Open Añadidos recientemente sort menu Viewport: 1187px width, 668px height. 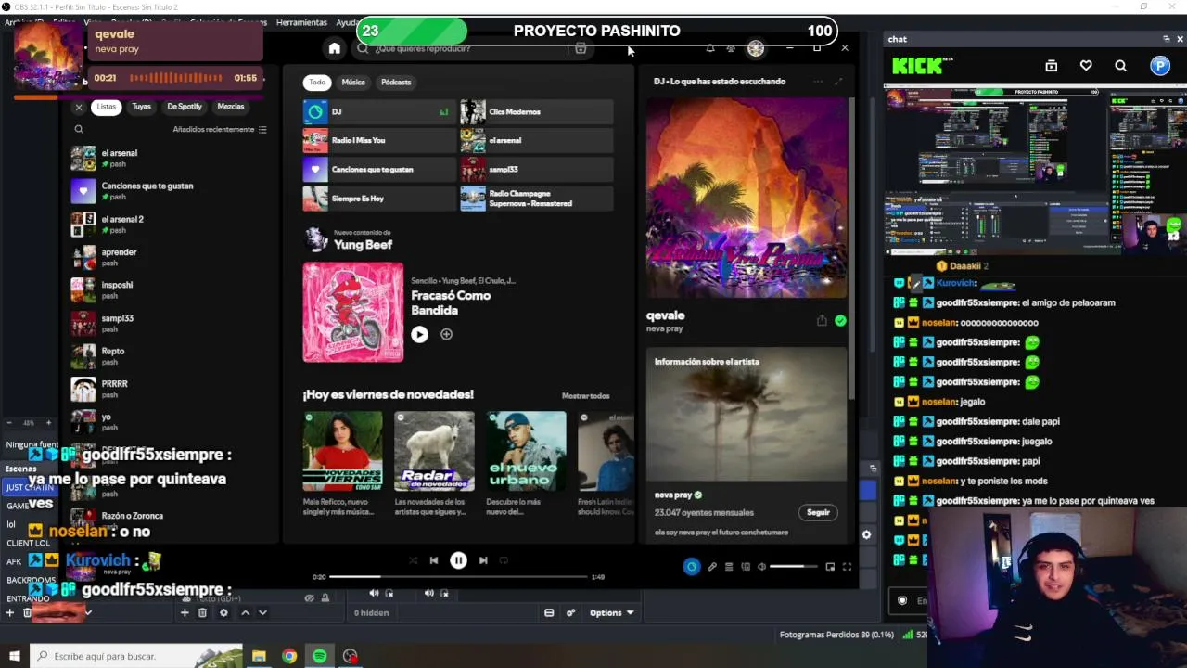tap(220, 130)
